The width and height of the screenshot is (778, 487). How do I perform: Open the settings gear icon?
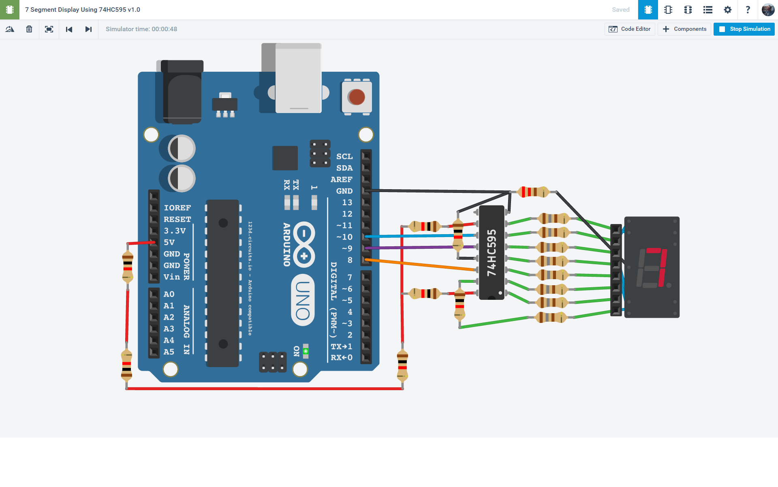point(728,10)
